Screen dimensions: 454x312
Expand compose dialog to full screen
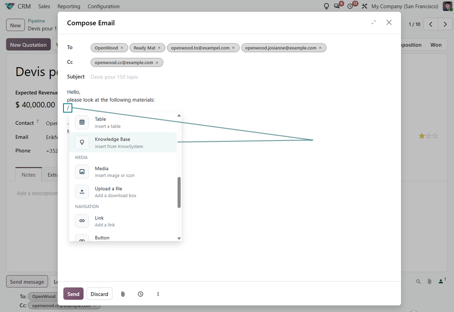pyautogui.click(x=374, y=22)
